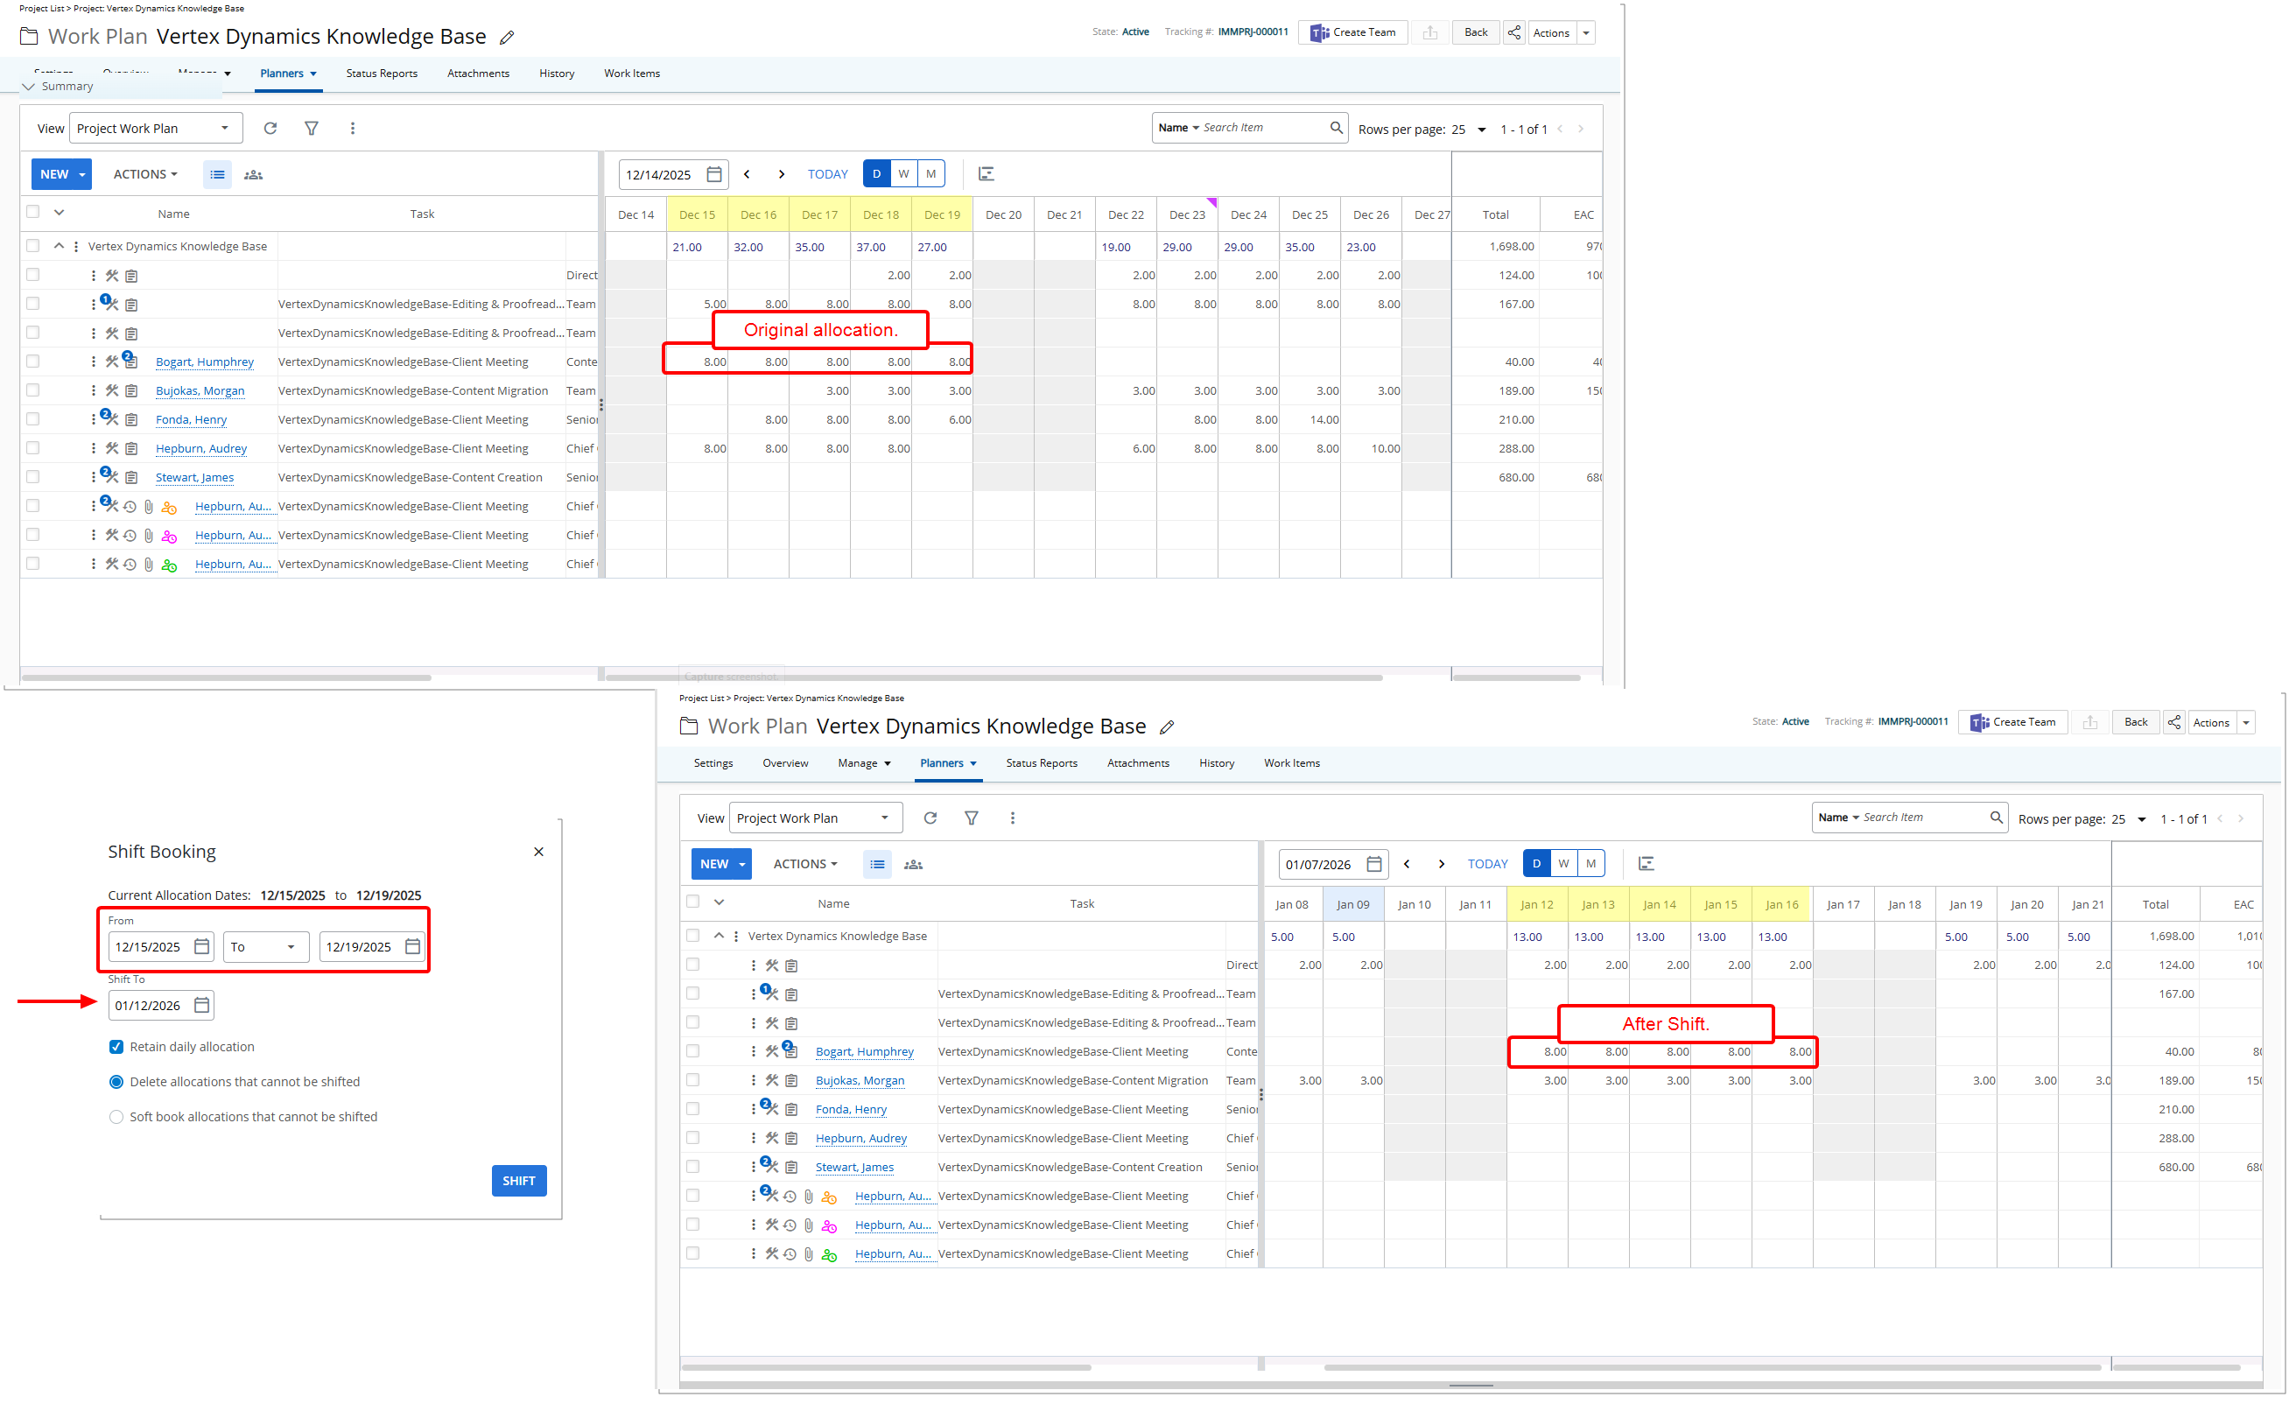Click share icon next to the top Back button

coord(1514,32)
